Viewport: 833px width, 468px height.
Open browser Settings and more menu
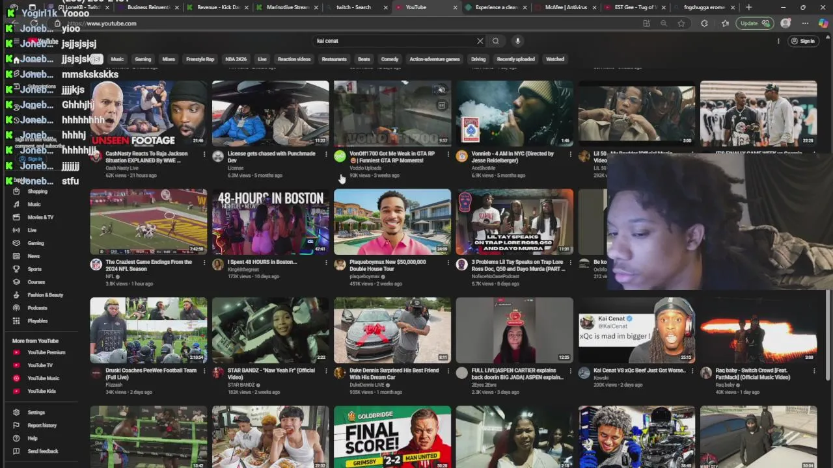[805, 23]
